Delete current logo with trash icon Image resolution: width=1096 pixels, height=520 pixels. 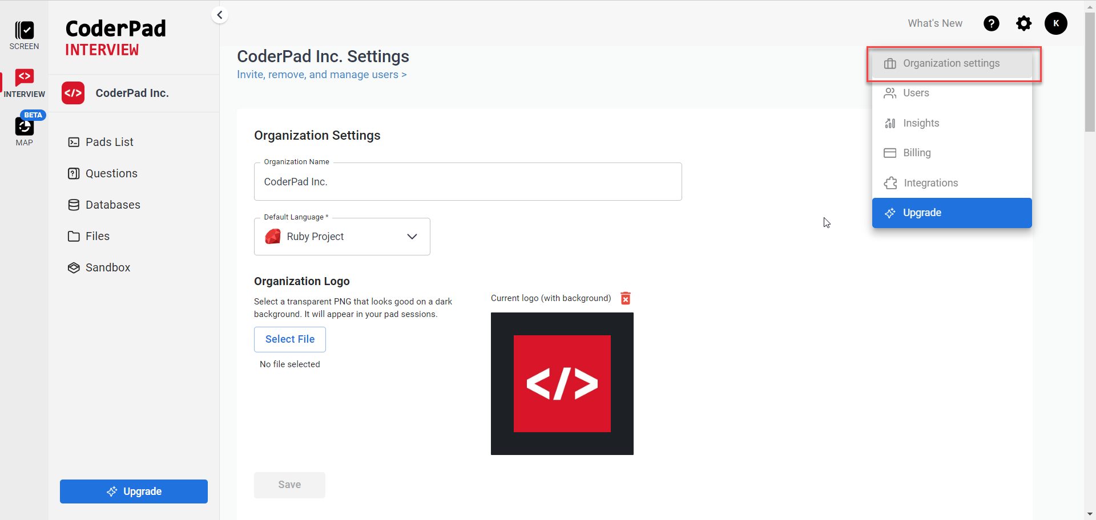(626, 298)
